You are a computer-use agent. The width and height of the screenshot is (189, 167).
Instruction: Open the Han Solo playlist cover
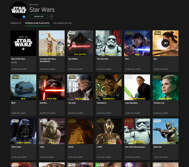point(80,87)
